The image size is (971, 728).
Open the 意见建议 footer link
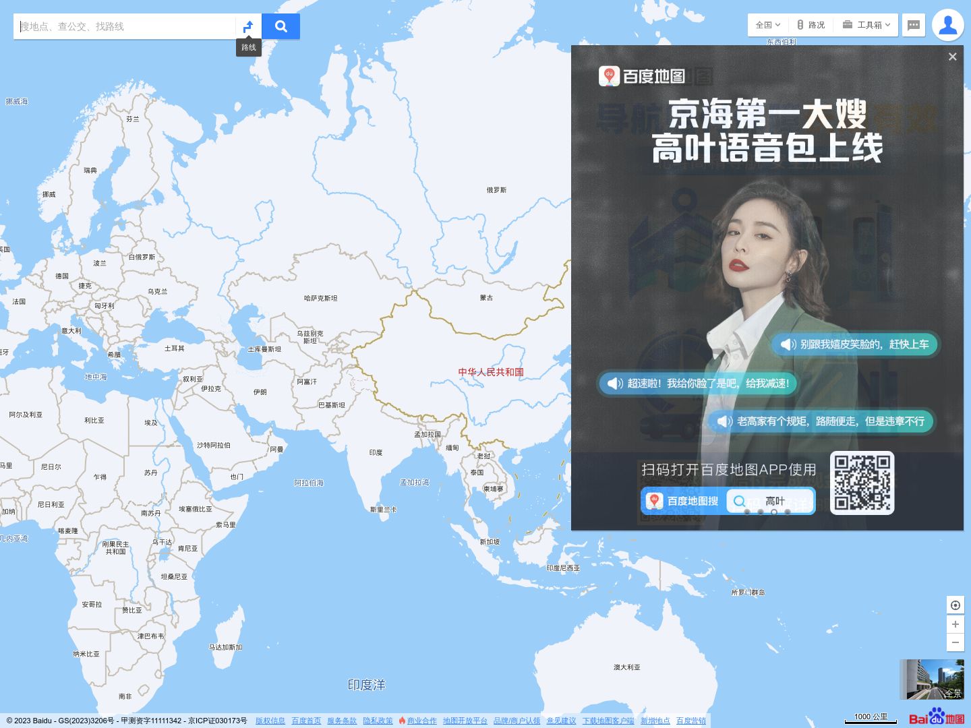coord(561,721)
